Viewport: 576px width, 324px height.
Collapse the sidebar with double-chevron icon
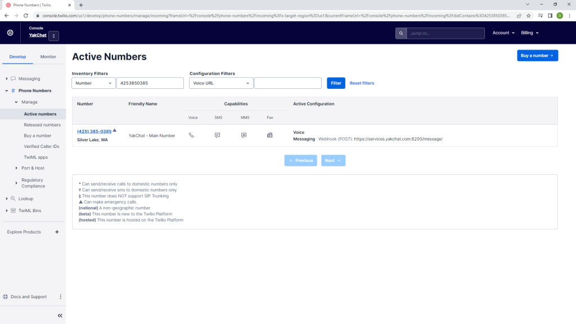(x=60, y=316)
